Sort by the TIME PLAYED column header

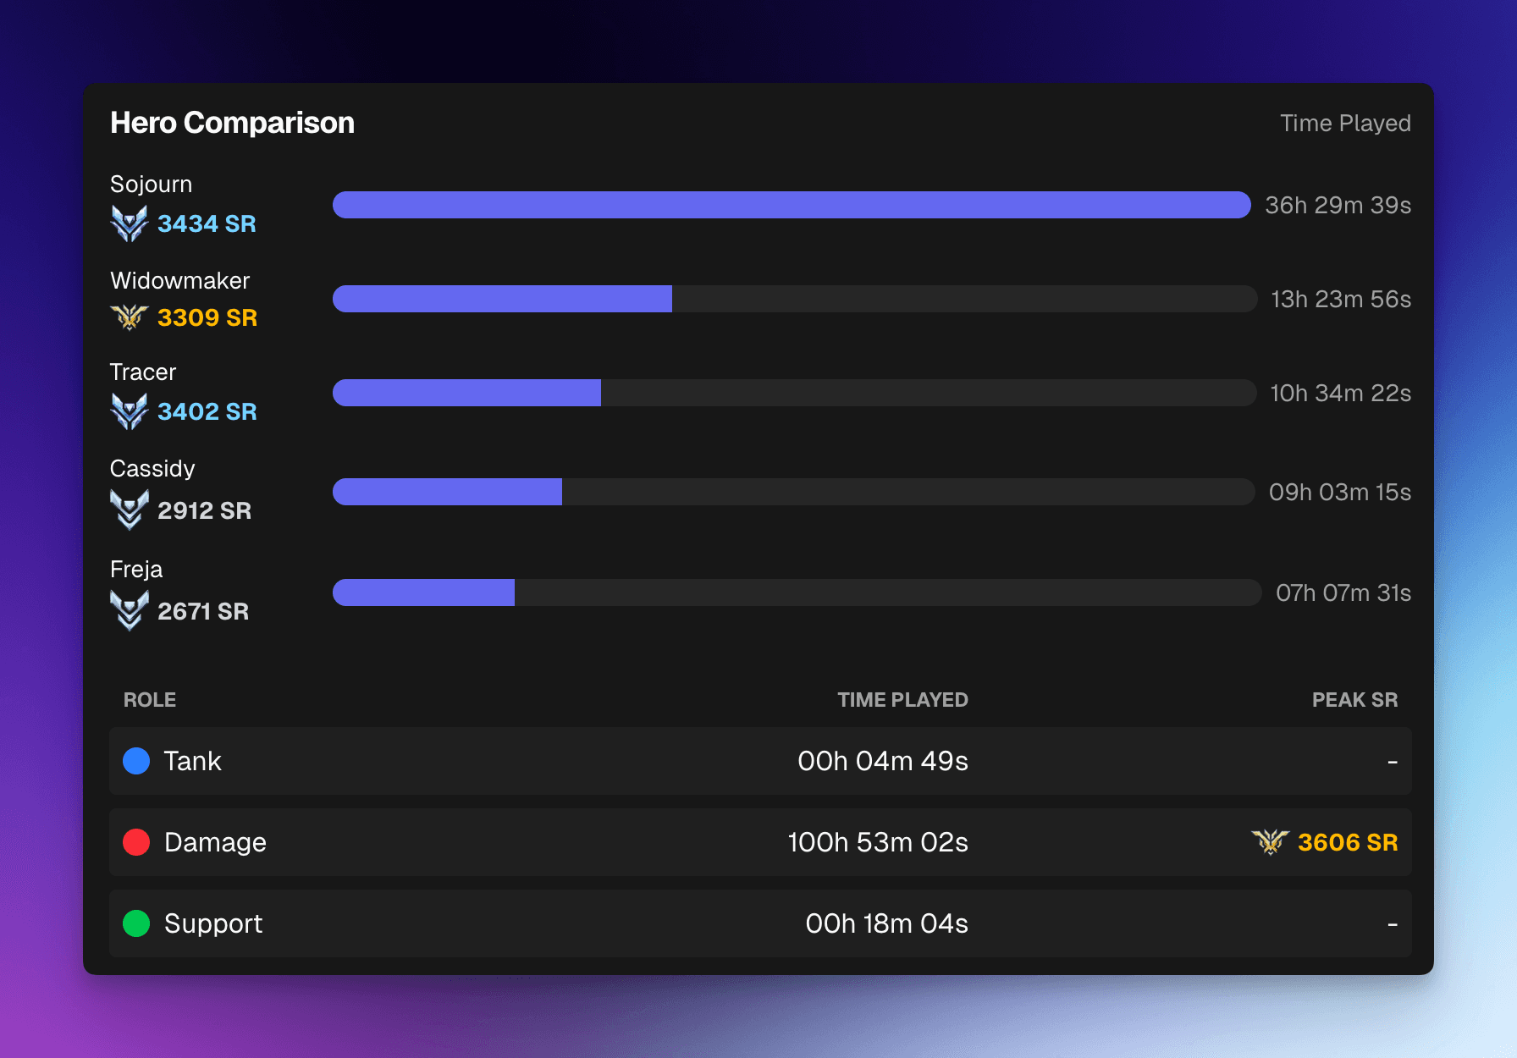(x=902, y=700)
